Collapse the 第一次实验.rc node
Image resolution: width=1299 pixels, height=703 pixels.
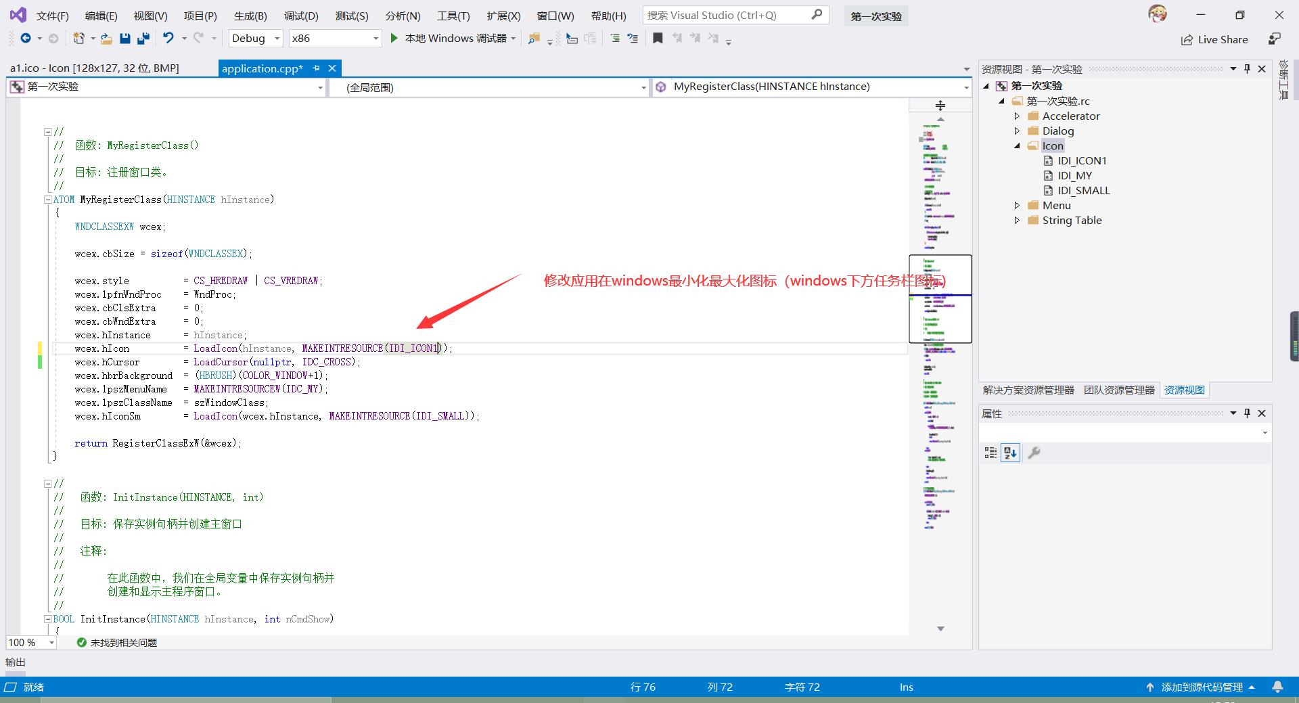1002,101
